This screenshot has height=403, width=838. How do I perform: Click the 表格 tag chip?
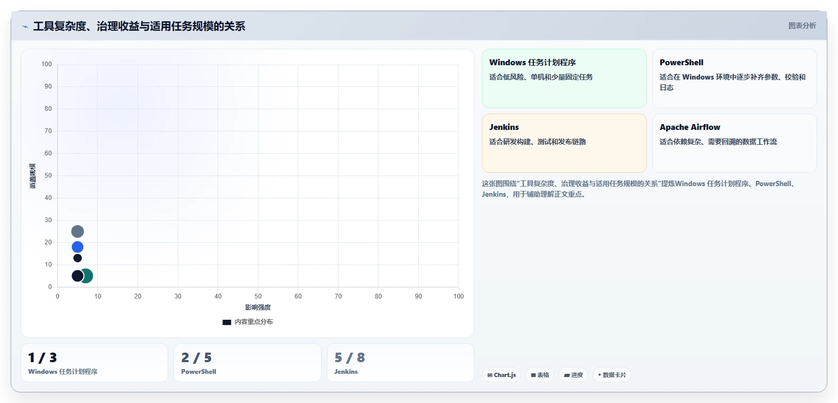pyautogui.click(x=540, y=375)
